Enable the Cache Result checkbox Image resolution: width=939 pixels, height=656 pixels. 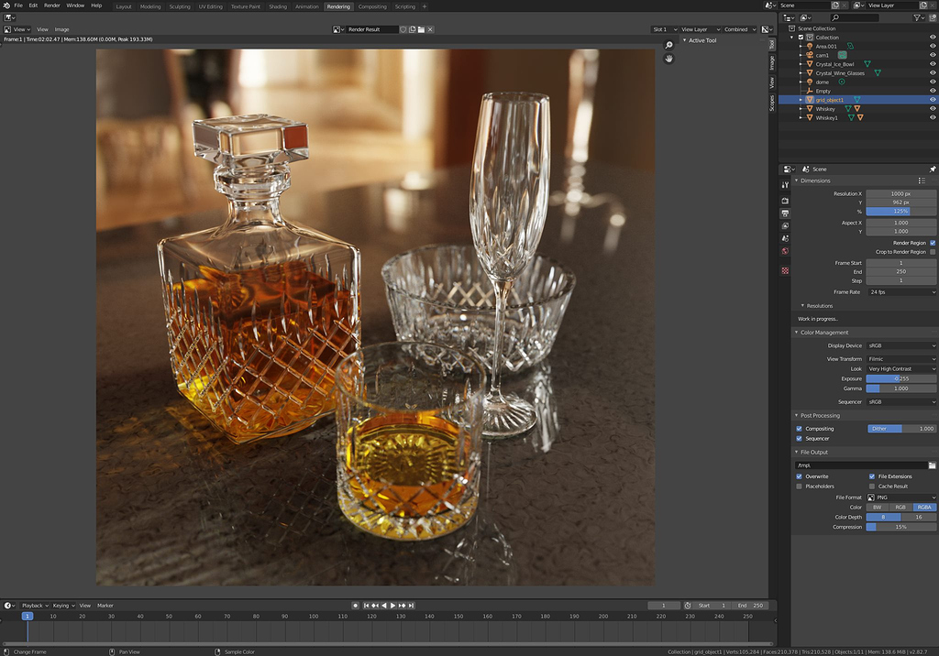tap(871, 487)
